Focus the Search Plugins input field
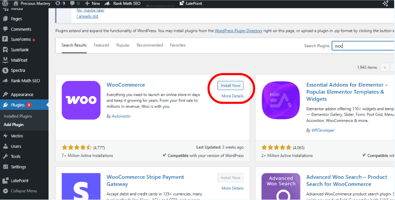Viewport: 395px width, 200px height. point(363,46)
